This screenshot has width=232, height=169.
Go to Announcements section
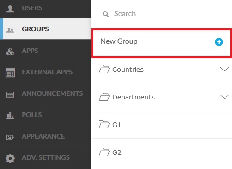(45, 93)
